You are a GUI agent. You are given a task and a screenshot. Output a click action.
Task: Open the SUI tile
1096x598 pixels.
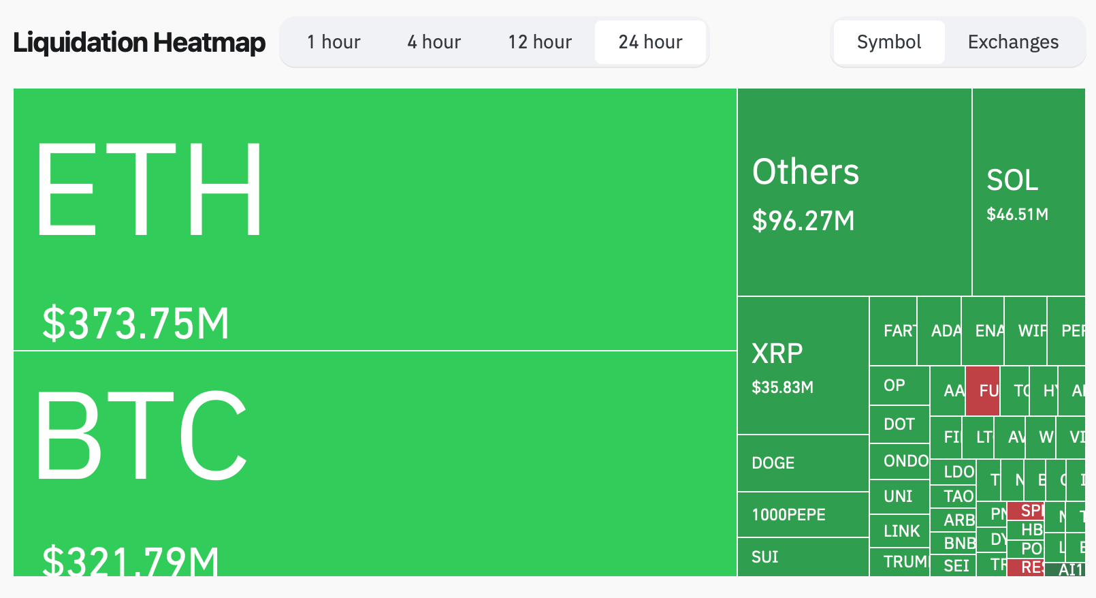(803, 557)
